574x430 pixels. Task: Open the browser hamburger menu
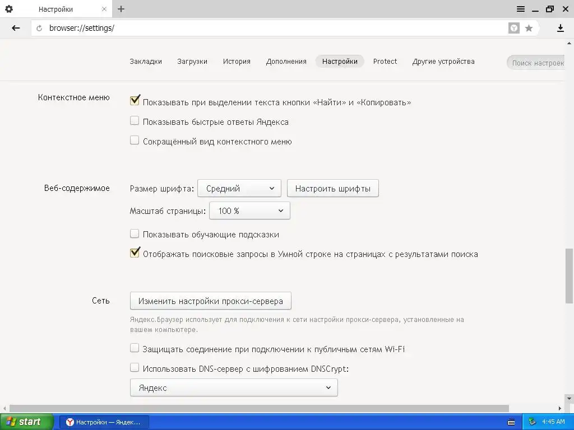[521, 9]
